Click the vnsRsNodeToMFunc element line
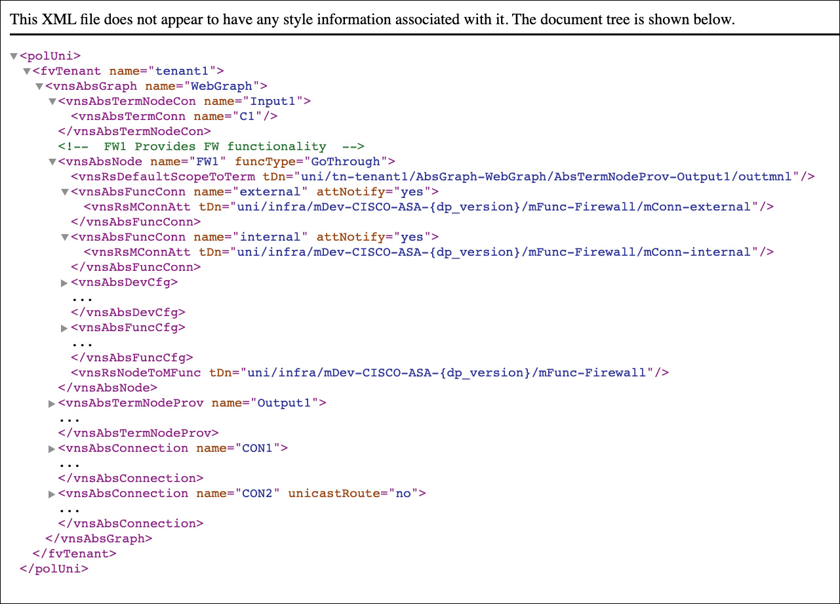 (x=370, y=372)
